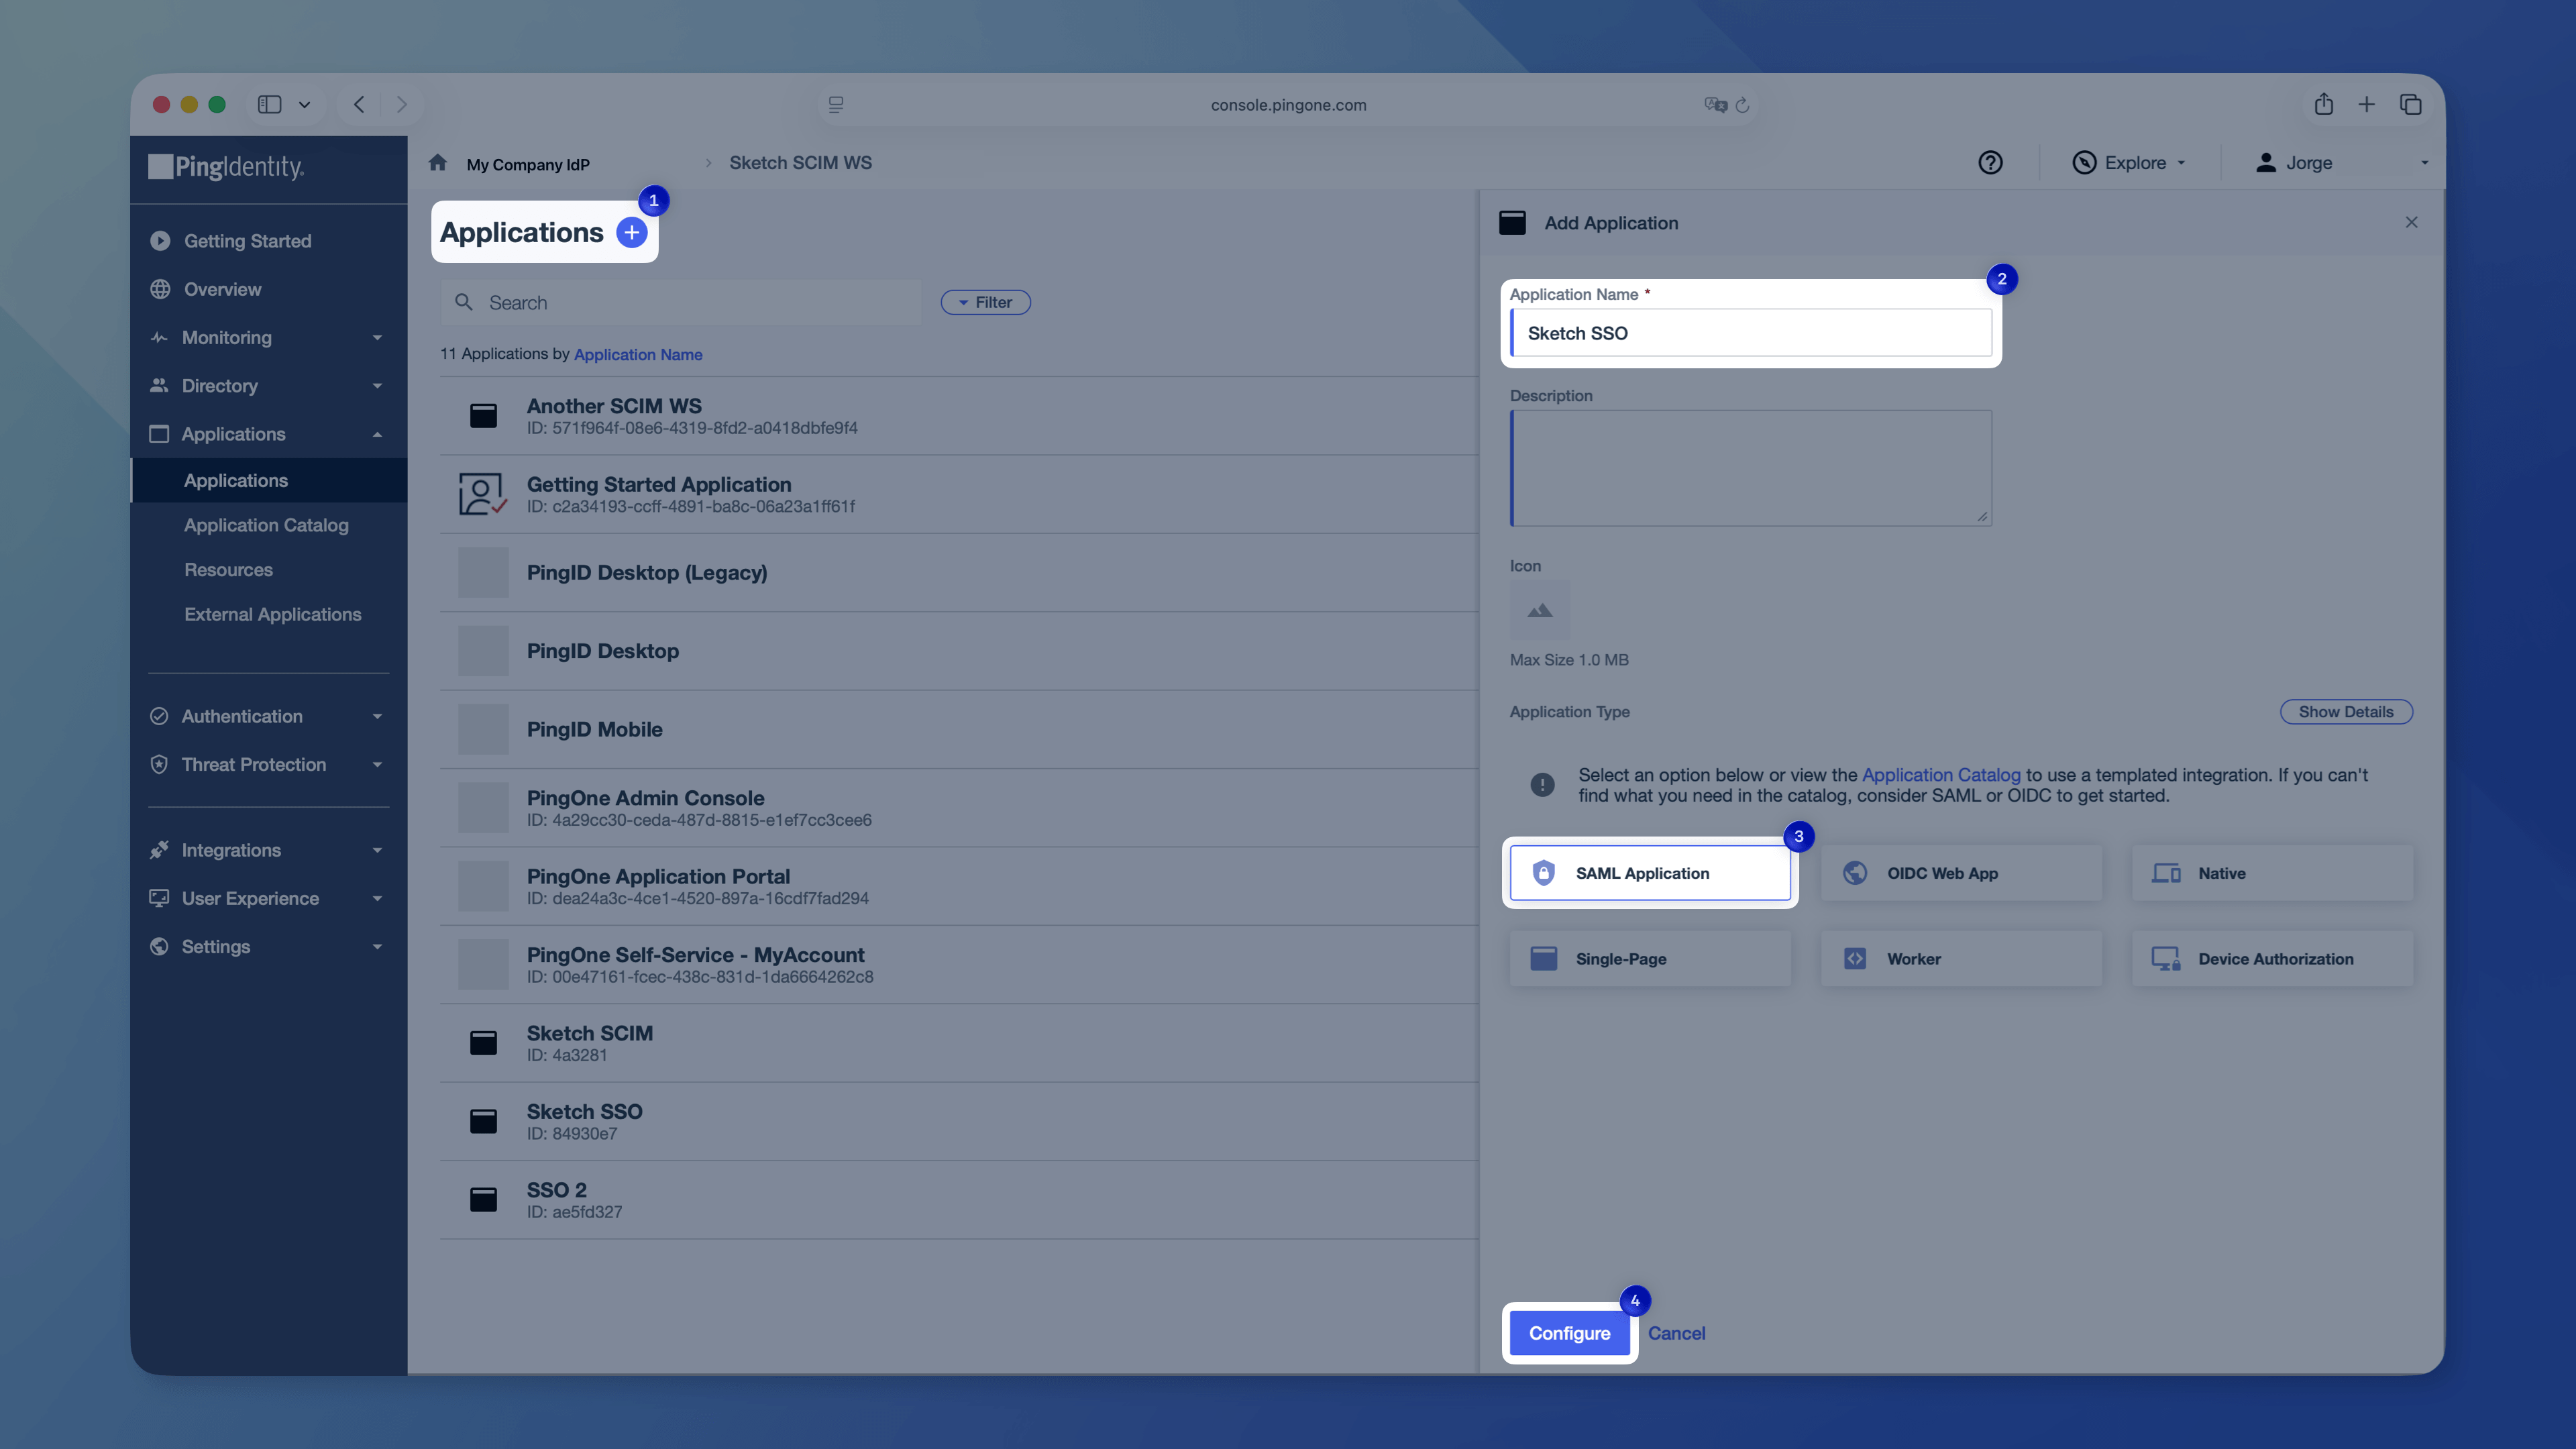
Task: Go back with Safari back arrow
Action: point(359,104)
